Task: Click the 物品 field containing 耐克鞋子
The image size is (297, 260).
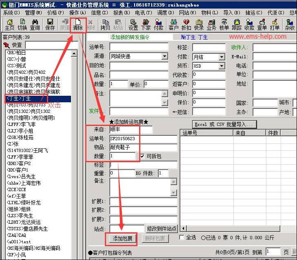Action: pyautogui.click(x=143, y=148)
